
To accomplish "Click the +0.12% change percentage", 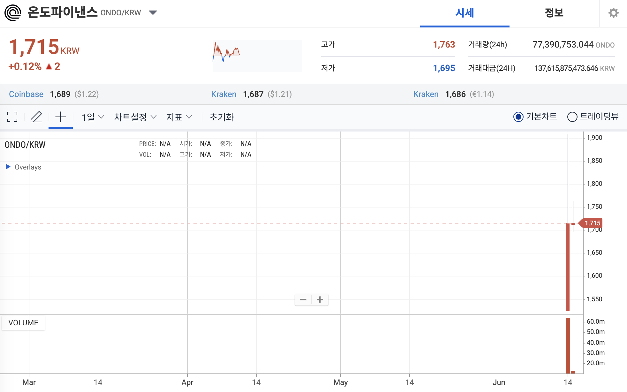I will pos(25,66).
